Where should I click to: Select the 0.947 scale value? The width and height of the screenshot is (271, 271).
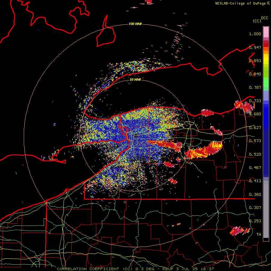coord(255,47)
